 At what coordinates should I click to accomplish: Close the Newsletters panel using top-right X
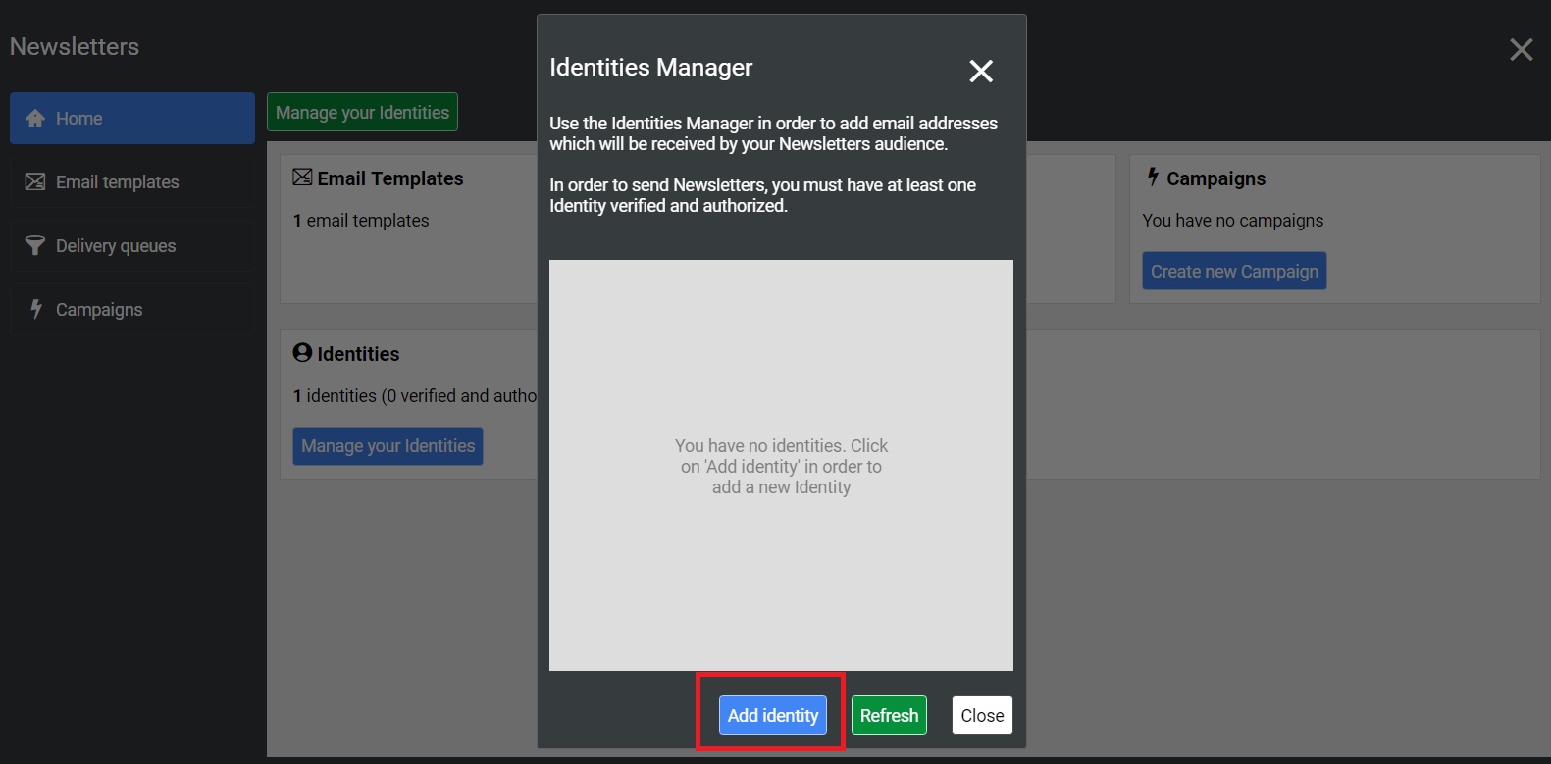[x=1521, y=50]
